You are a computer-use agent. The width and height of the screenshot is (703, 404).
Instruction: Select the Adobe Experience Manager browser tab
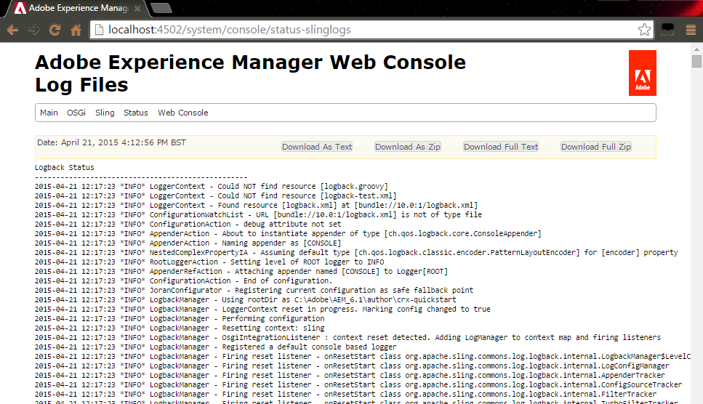(77, 8)
